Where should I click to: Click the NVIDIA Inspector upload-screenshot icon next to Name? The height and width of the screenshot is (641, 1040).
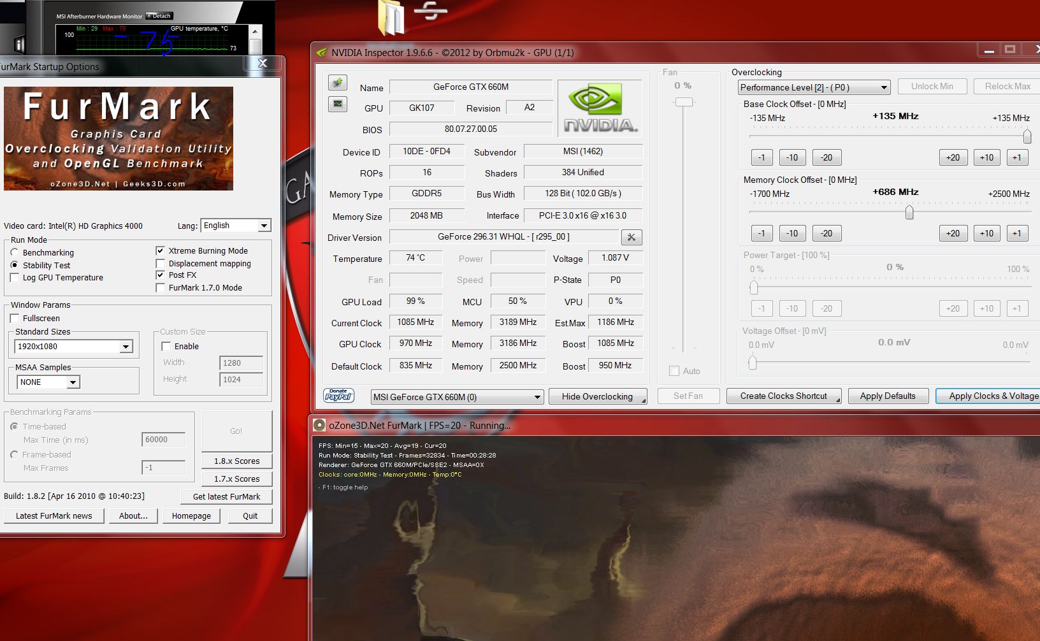pyautogui.click(x=338, y=83)
